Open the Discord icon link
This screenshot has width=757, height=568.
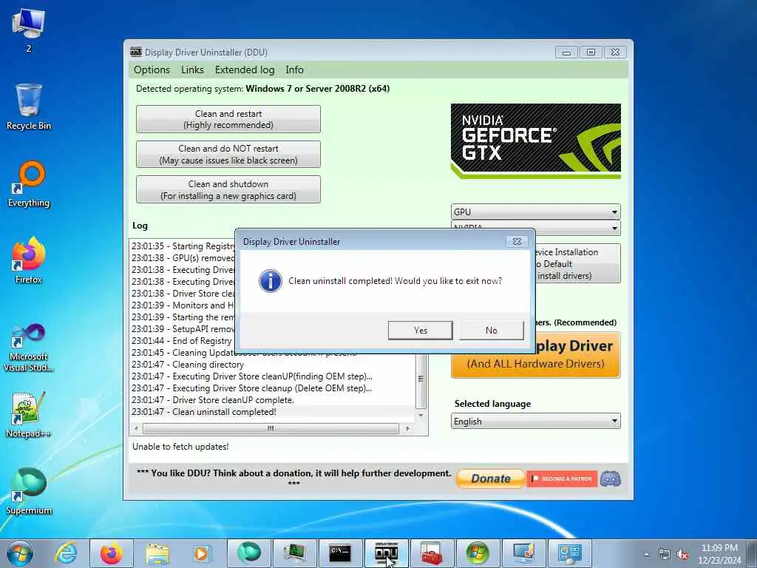click(x=610, y=479)
